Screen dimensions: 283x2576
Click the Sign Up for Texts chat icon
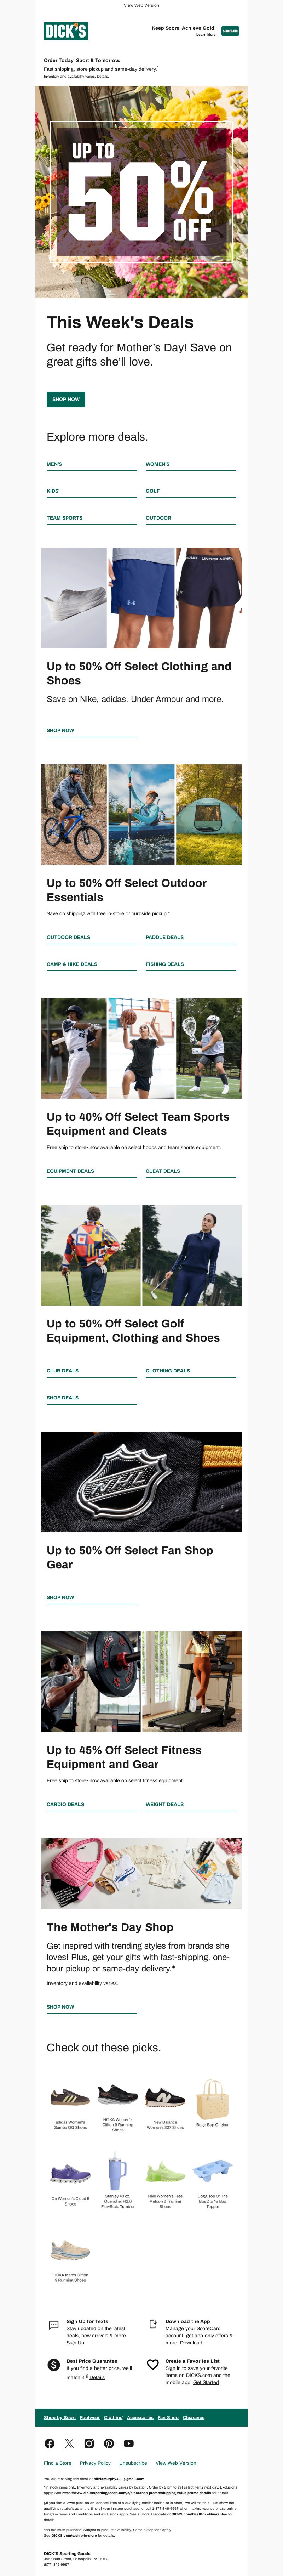(54, 2325)
